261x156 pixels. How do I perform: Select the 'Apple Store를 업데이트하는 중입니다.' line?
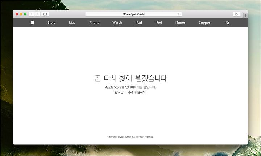130,87
